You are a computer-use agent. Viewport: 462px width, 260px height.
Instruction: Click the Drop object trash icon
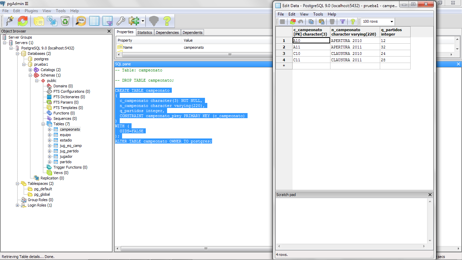(x=65, y=21)
